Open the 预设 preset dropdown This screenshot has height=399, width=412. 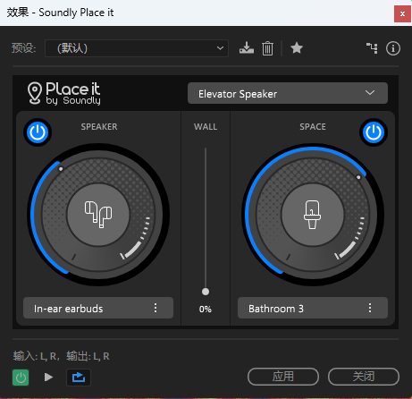[137, 48]
